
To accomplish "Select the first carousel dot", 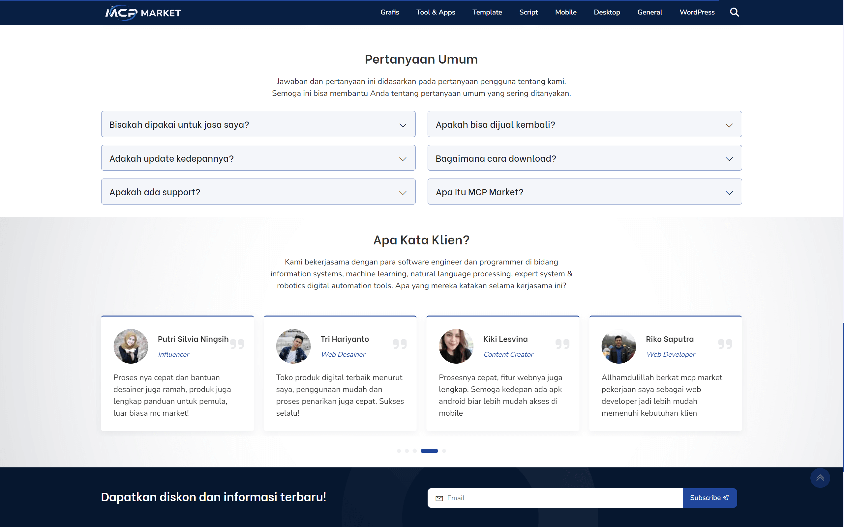I will pyautogui.click(x=399, y=451).
